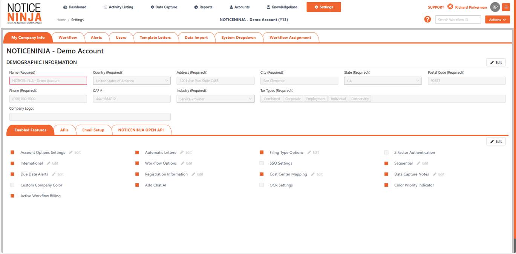516x254 pixels.
Task: Click pencil edit icon next to Automatic Letters
Action: (182, 153)
